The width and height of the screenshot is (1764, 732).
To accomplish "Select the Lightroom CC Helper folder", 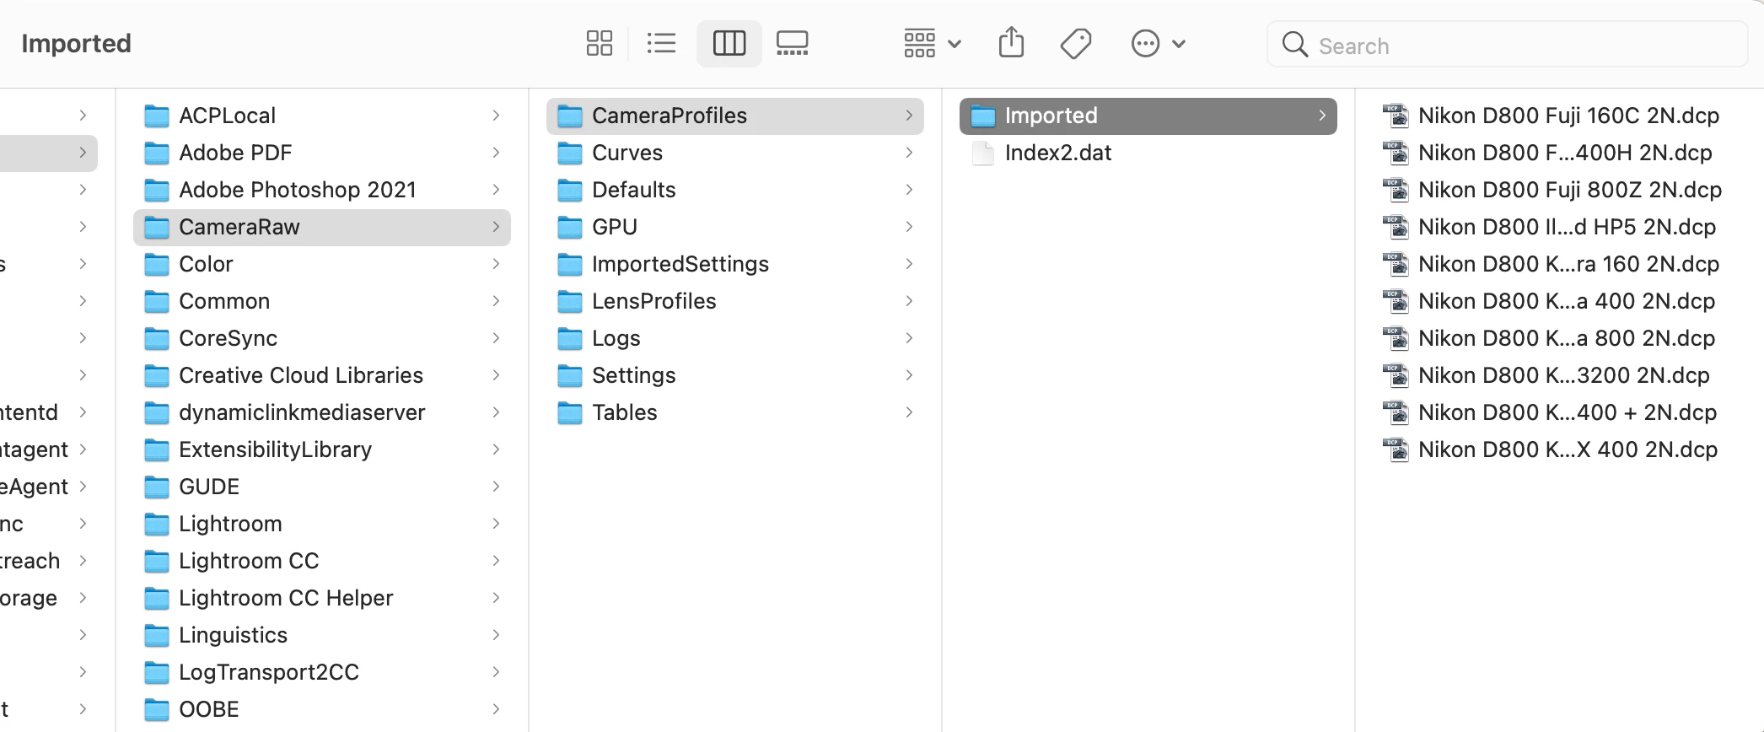I will pyautogui.click(x=322, y=598).
